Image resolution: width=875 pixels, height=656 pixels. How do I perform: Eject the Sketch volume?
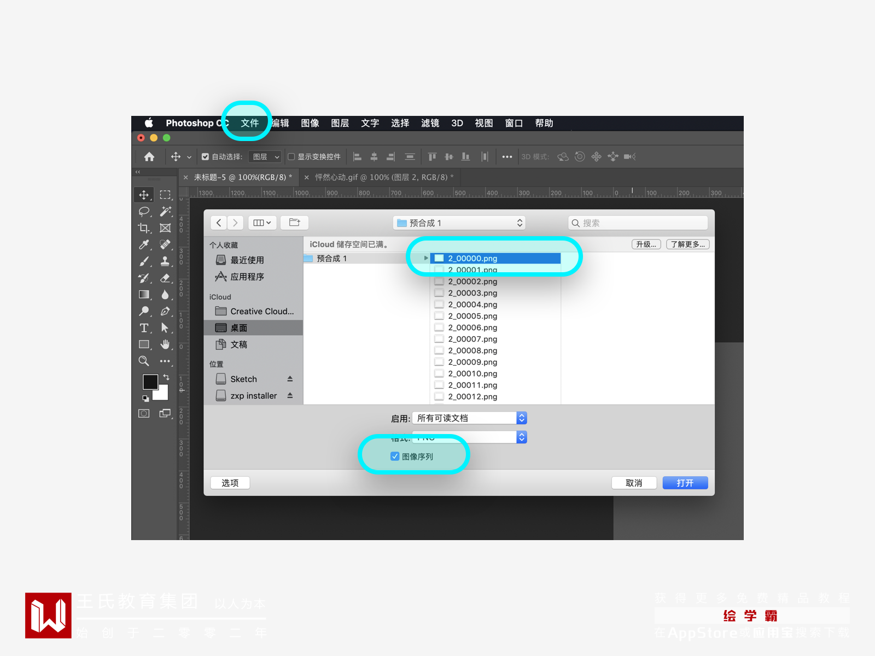(290, 379)
